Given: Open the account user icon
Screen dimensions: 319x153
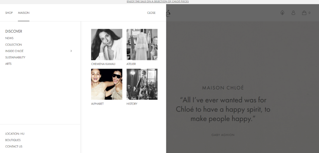Looking at the screenshot, I should point(293,13).
